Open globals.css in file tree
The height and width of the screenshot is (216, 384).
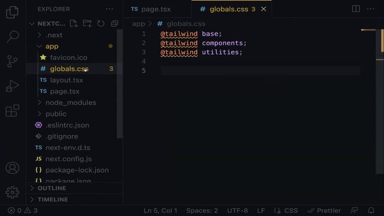click(x=69, y=69)
